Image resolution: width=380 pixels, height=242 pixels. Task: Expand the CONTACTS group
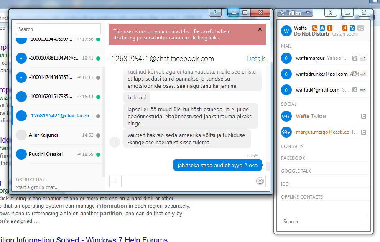click(292, 146)
